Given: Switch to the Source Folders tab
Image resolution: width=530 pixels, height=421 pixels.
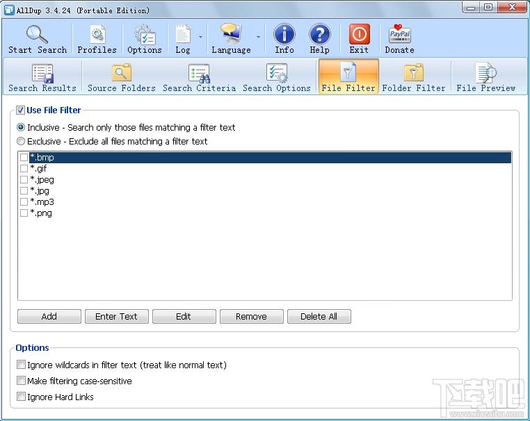Looking at the screenshot, I should click(x=122, y=77).
